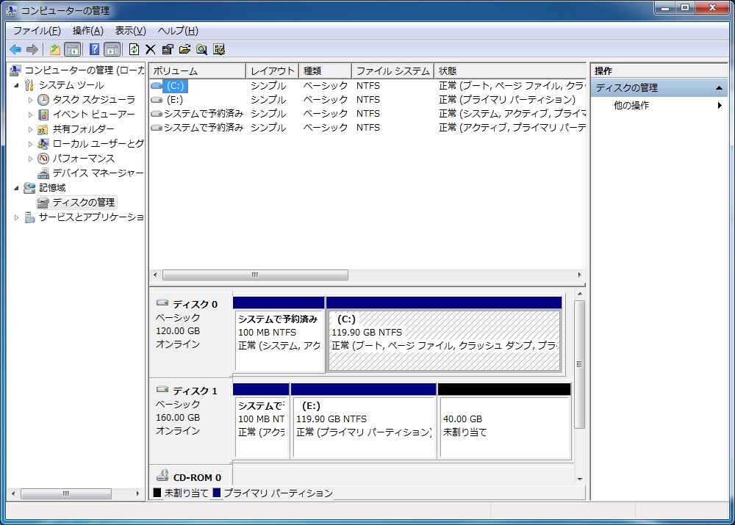
Task: Click the volume list horizontal scrollbar thumb
Action: click(x=255, y=275)
